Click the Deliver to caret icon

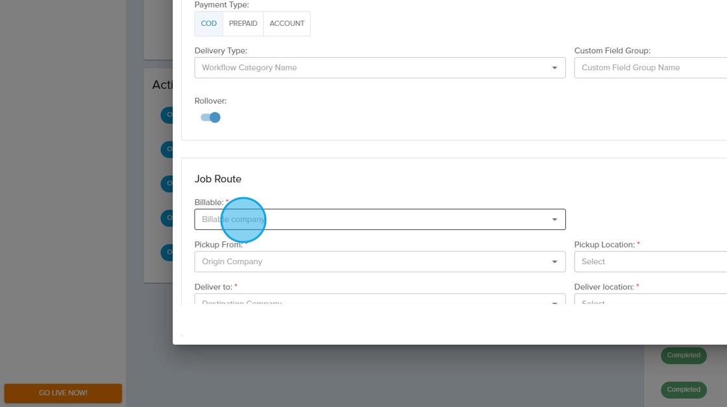tap(554, 302)
